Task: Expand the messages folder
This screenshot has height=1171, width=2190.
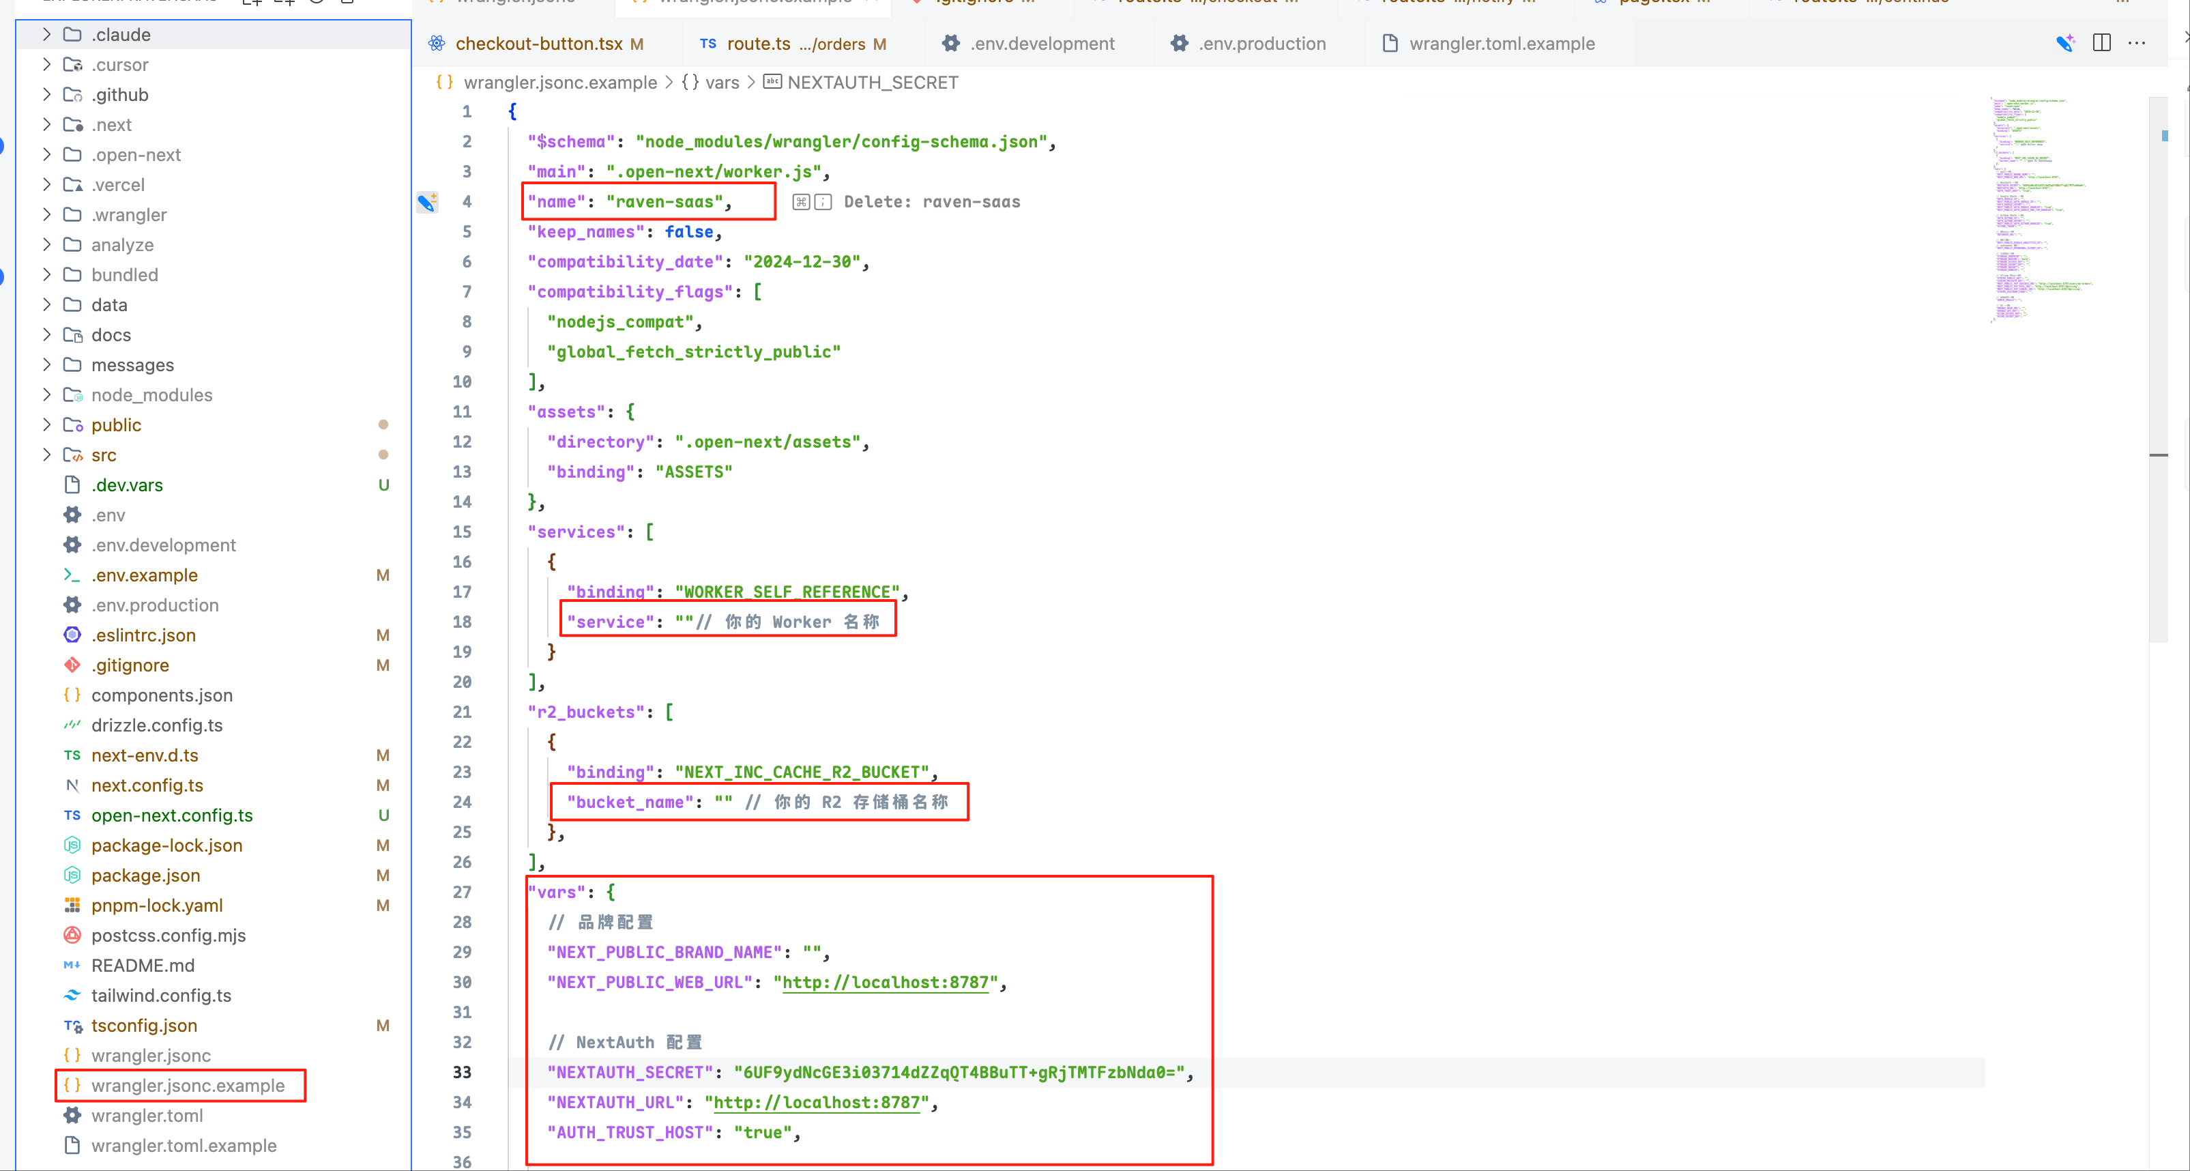Action: [x=47, y=365]
